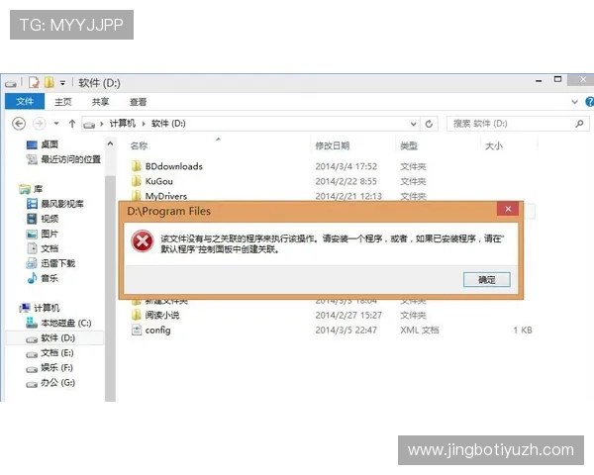Close the D:\Program Files error dialog
Image resolution: width=594 pixels, height=475 pixels.
coord(508,209)
